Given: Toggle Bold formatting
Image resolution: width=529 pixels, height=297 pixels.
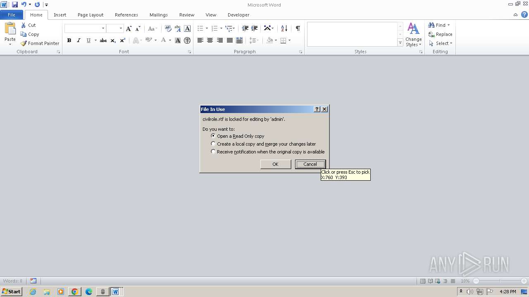Looking at the screenshot, I should pos(69,40).
